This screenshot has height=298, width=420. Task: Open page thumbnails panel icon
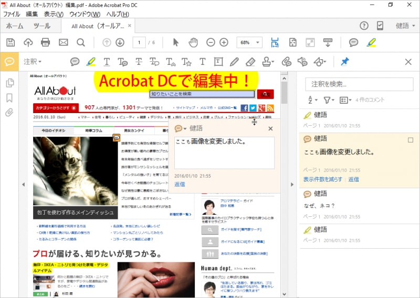(9, 83)
